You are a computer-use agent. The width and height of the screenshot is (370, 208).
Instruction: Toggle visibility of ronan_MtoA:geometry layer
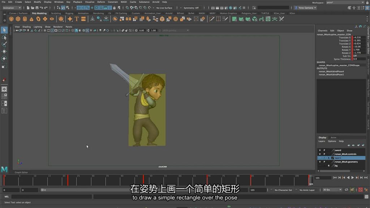(320, 162)
